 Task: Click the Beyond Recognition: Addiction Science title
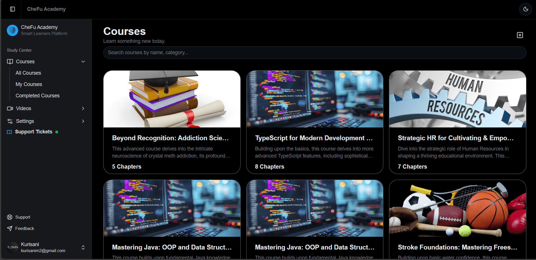[x=170, y=138]
